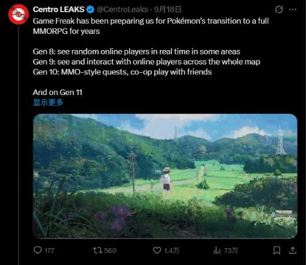Click the reply speech bubble icon

[37, 250]
